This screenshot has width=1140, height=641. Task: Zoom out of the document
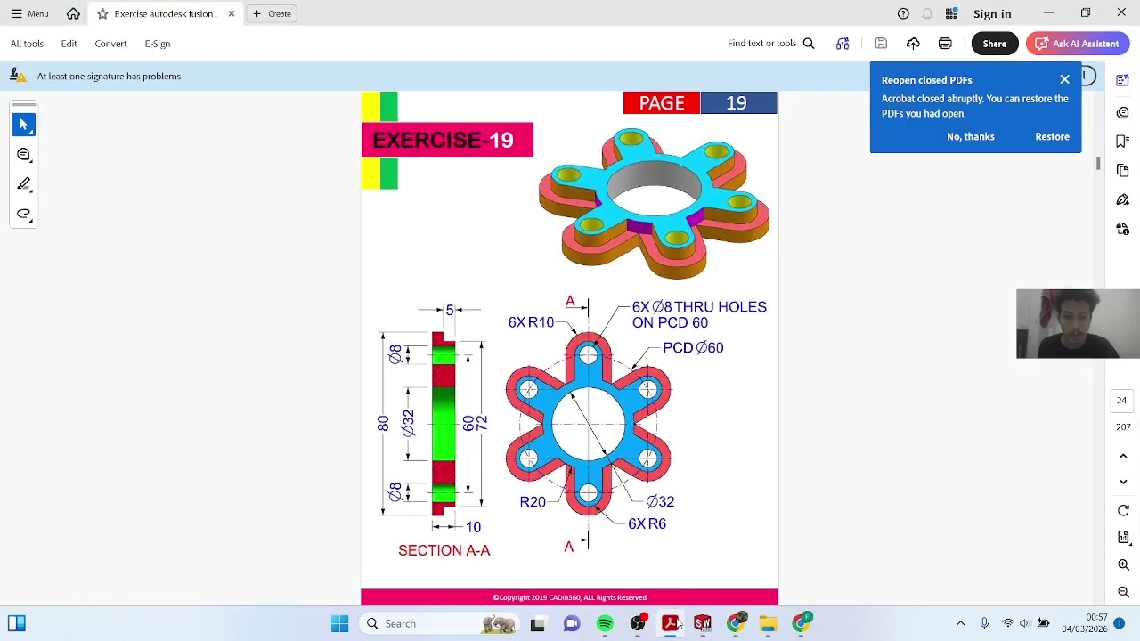(1123, 592)
